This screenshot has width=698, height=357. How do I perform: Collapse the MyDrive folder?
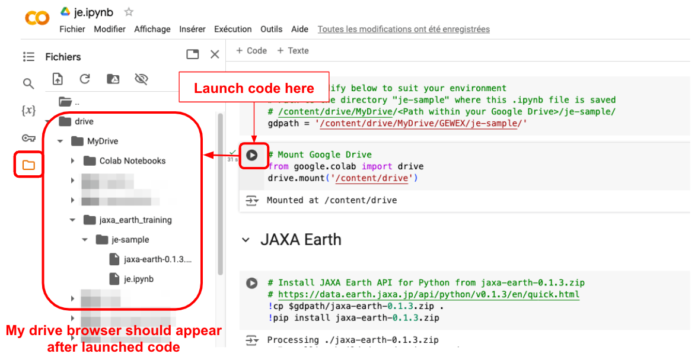60,141
